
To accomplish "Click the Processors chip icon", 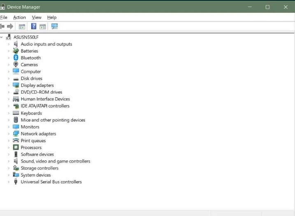I will [x=16, y=147].
